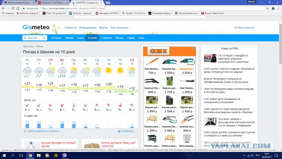Open Ventusky bookmark in bookmarks bar
Screen dimensions: 282x159
pos(81,13)
